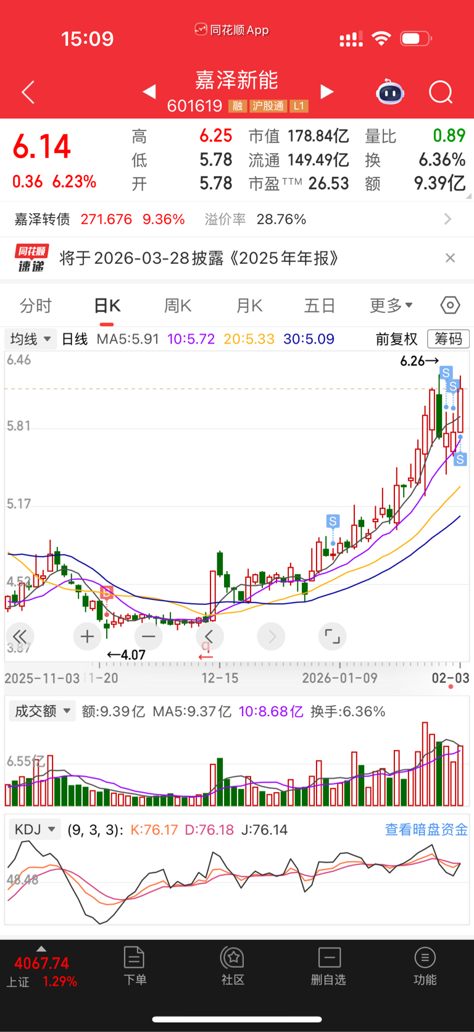The image size is (474, 1032).
Task: Expand the quote details corner triangle
Action: (468, 196)
